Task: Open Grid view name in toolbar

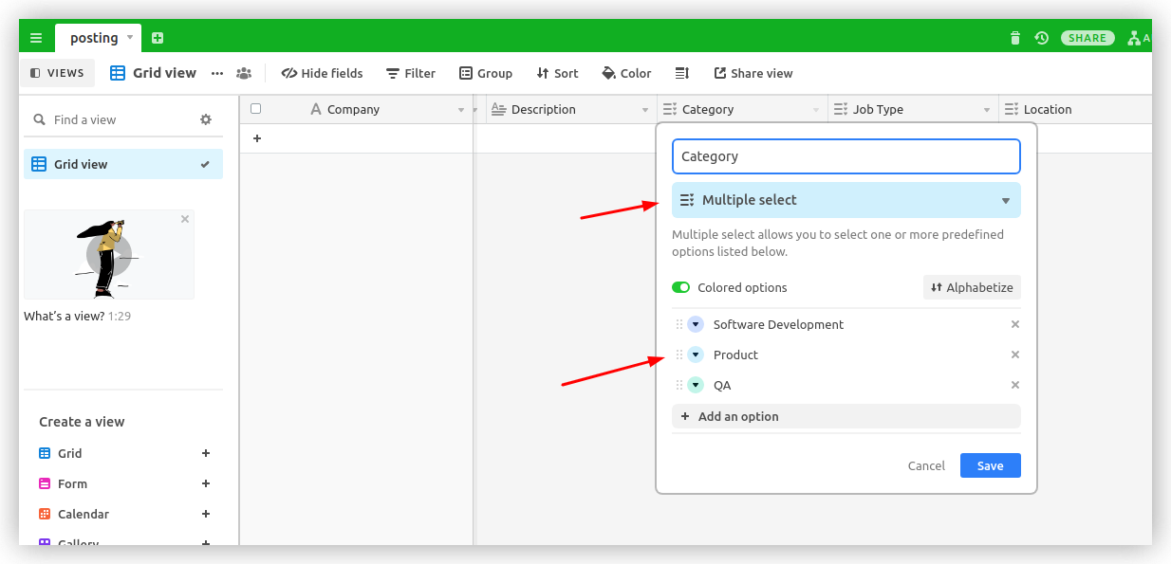Action: [x=154, y=73]
